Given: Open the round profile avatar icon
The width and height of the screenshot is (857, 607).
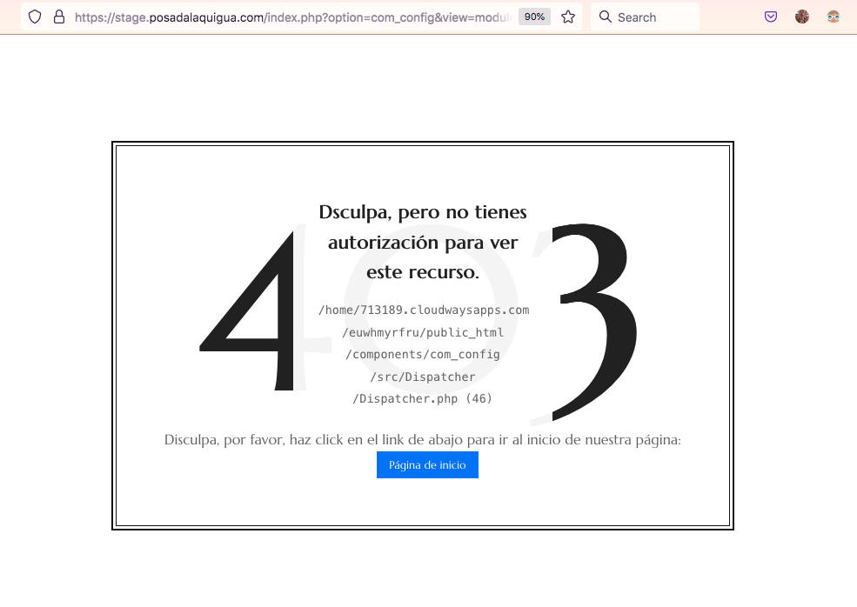Looking at the screenshot, I should [802, 17].
